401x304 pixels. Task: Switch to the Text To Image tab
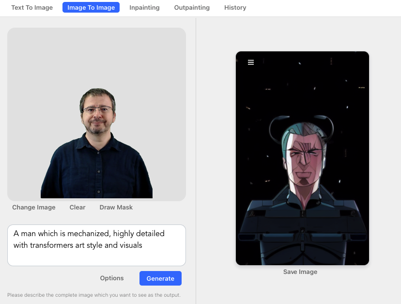[x=32, y=8]
